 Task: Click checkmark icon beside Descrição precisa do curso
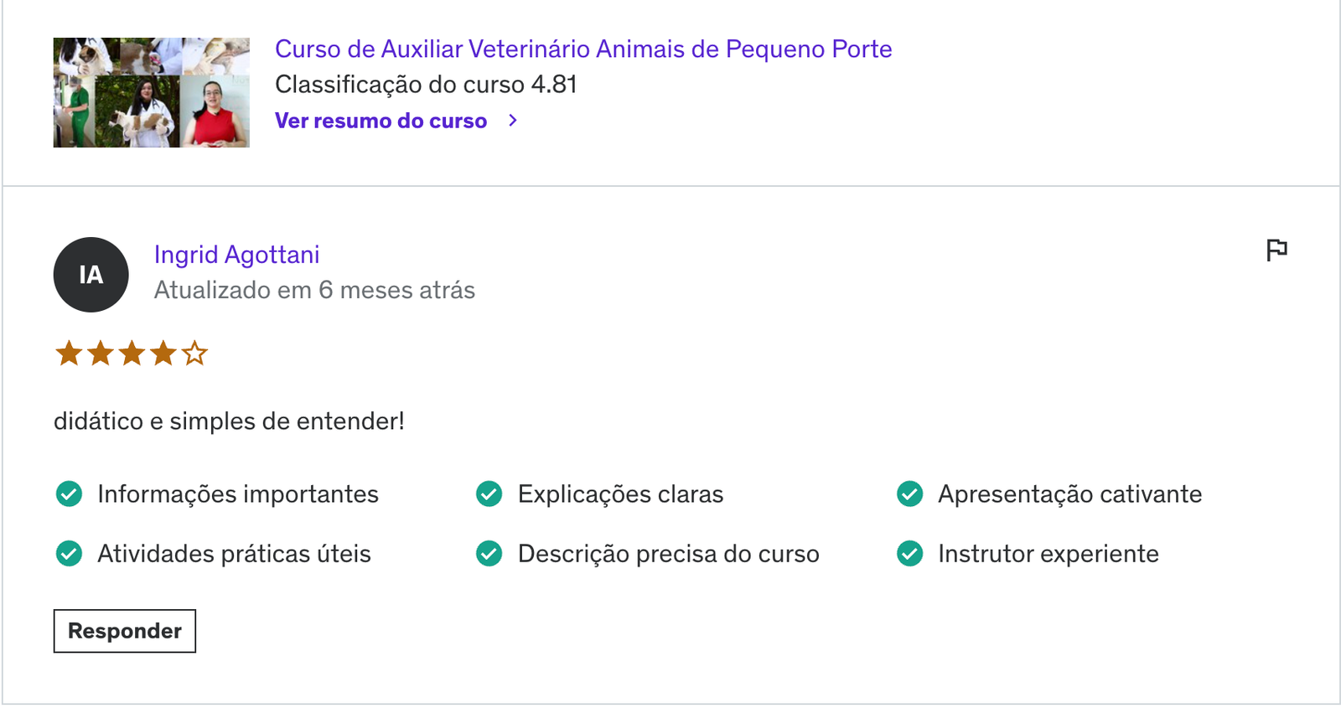coord(489,554)
